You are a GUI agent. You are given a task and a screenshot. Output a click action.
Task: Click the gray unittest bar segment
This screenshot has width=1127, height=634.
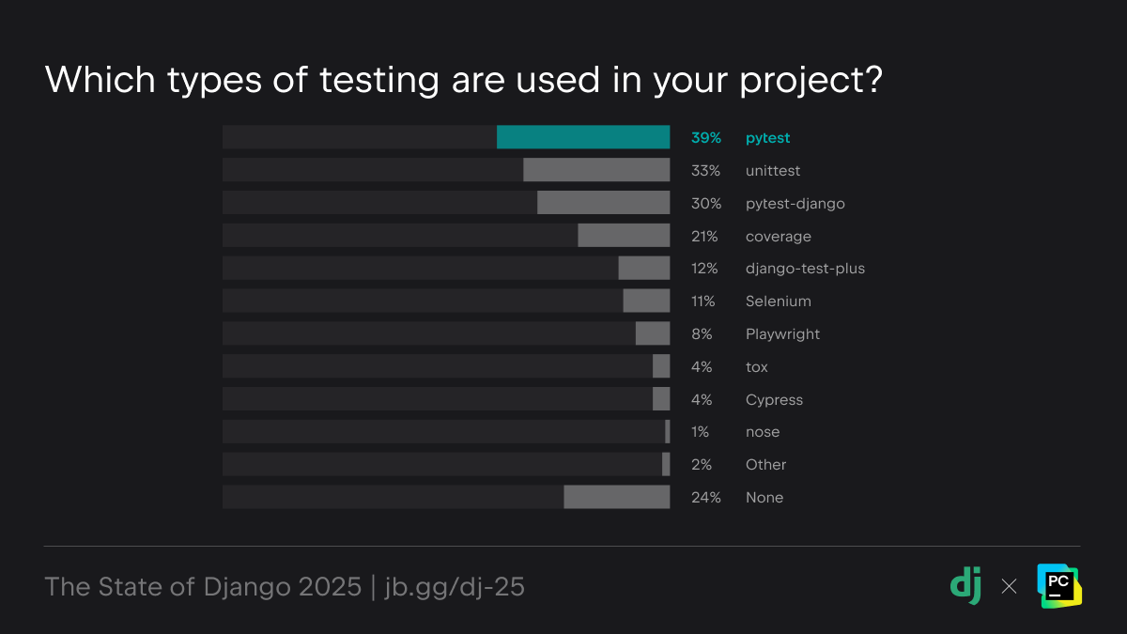tap(595, 170)
